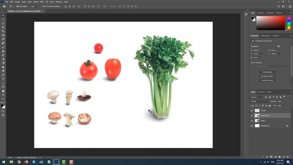Select the Brush tool
The image size is (293, 165).
point(3,47)
